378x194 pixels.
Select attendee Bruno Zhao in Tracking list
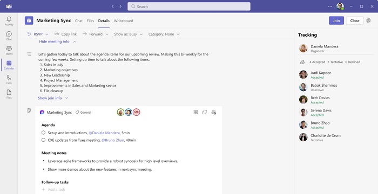pyautogui.click(x=336, y=124)
